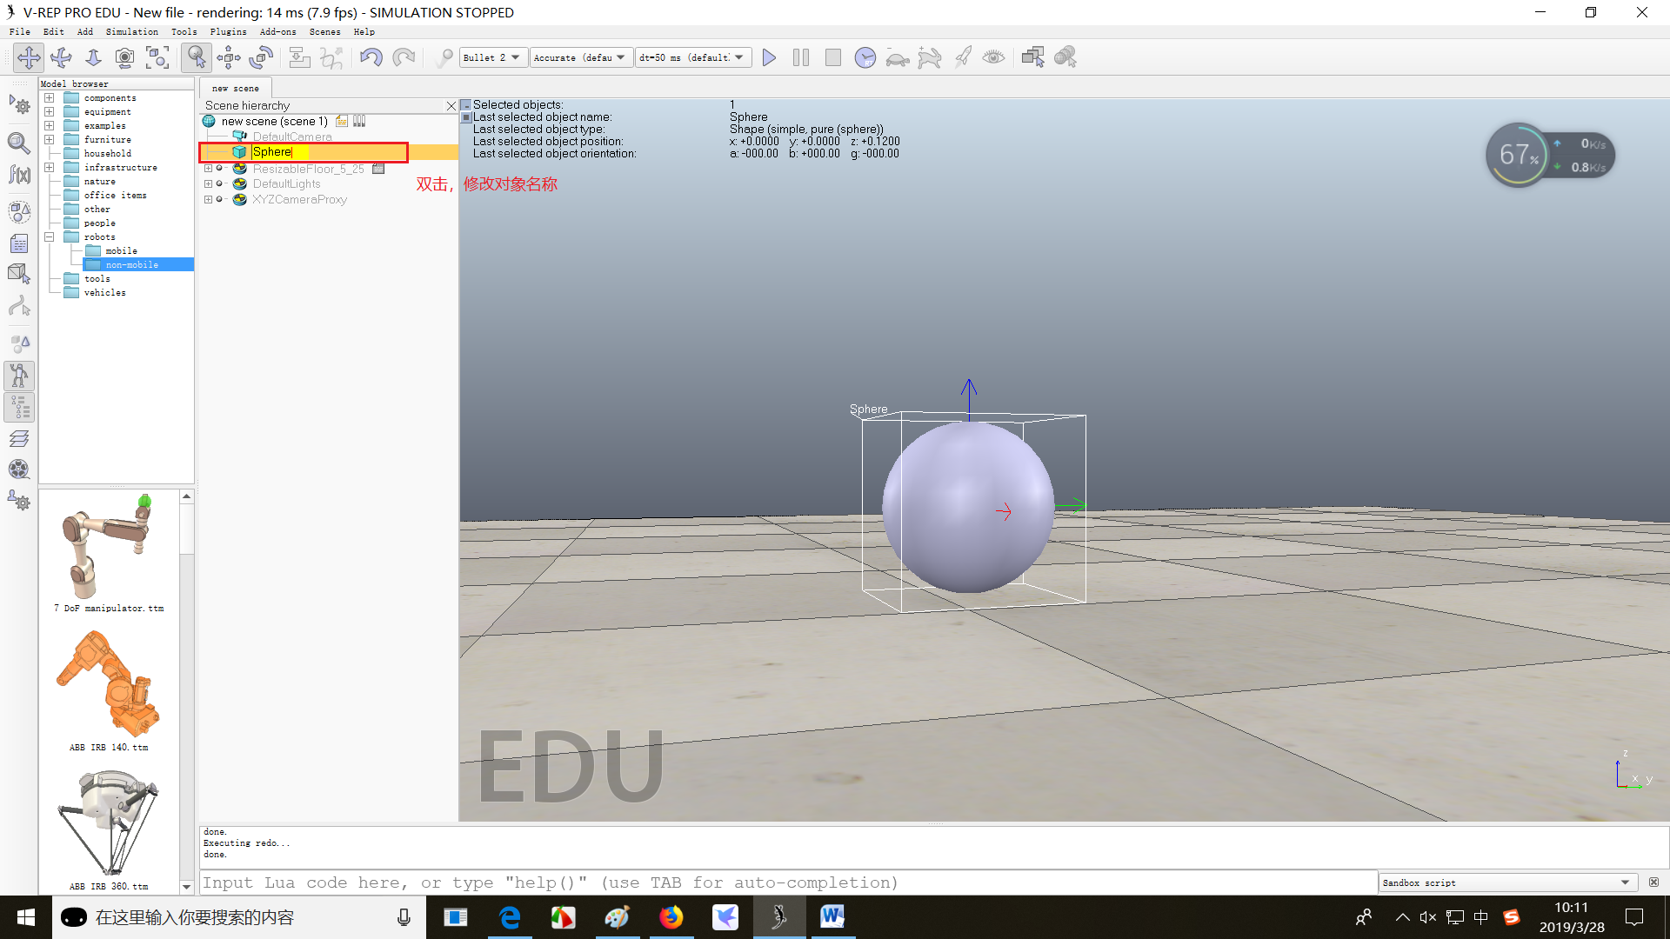Screen dimensions: 1670x939
Task: Click the undo arrow icon
Action: click(371, 57)
